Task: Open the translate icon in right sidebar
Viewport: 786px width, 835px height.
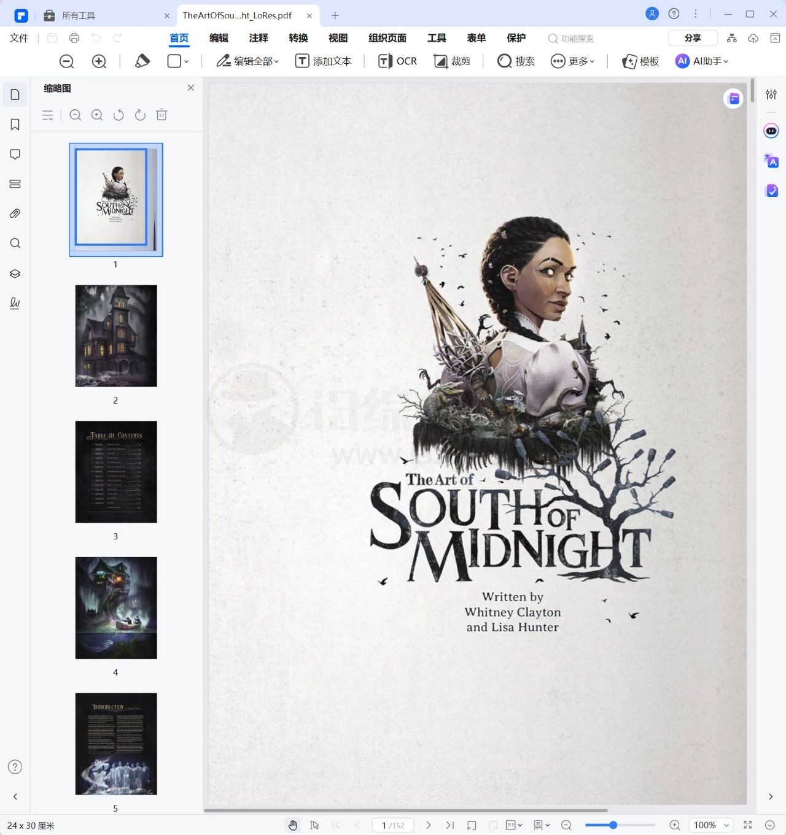Action: [x=771, y=161]
